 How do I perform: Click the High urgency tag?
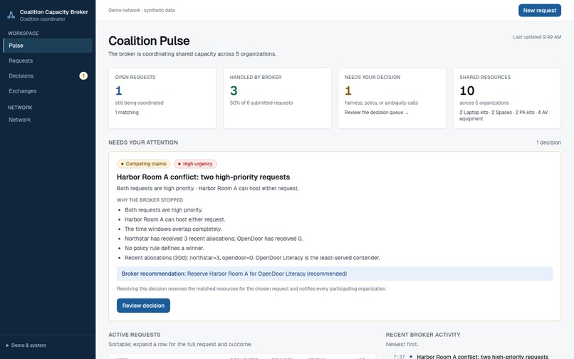tap(195, 164)
